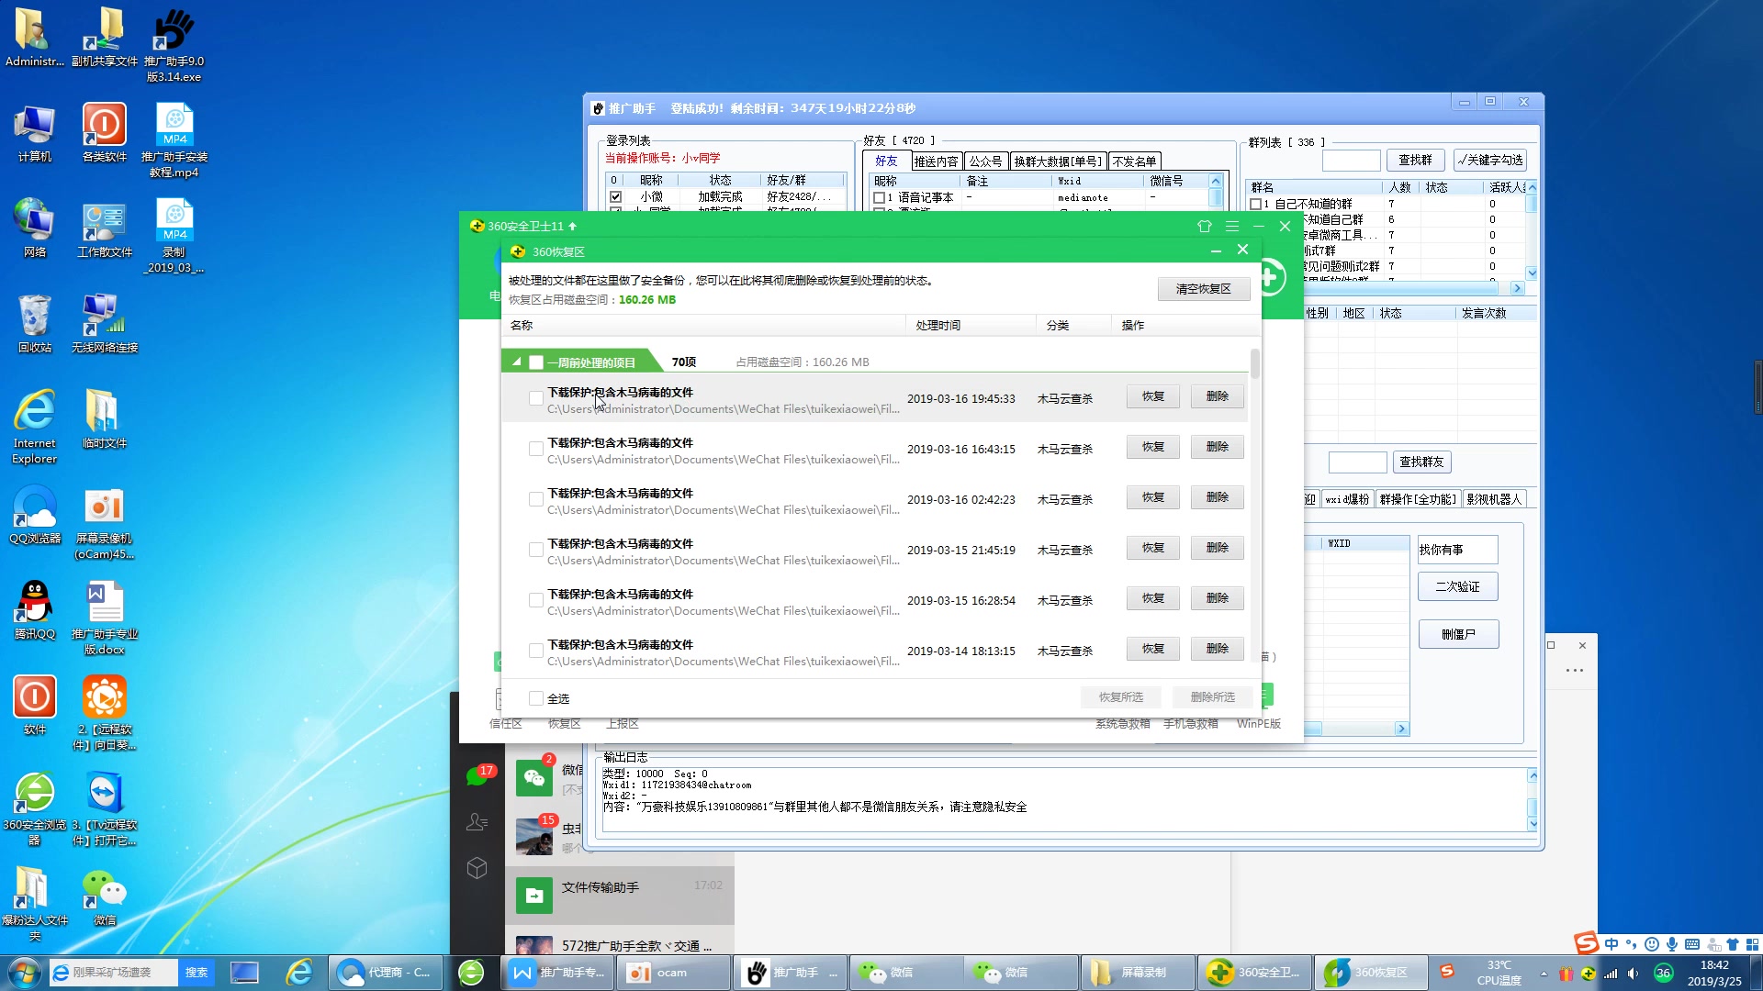
Task: Open the 360 Security skin (shirt) icon
Action: [1205, 226]
